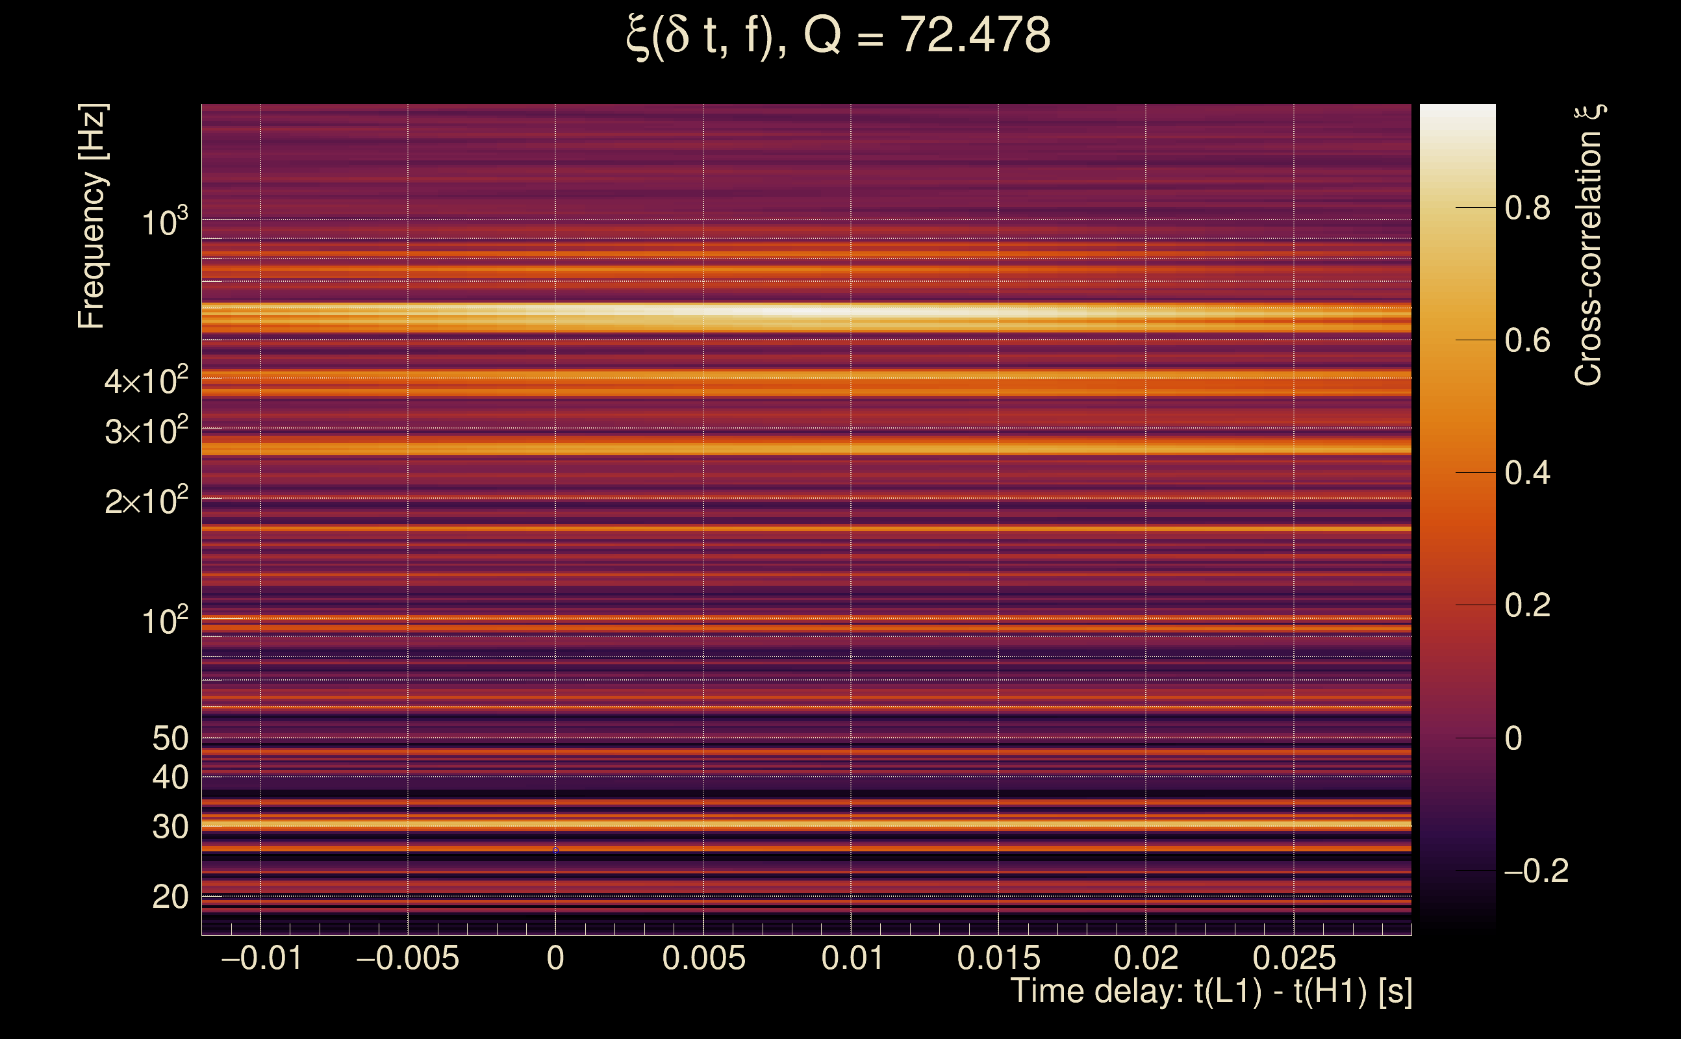
Task: Click the 0.005 x-axis tick label
Action: (703, 958)
